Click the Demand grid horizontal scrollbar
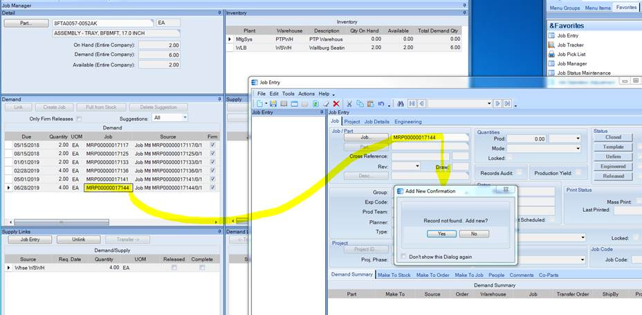This screenshot has height=315, width=642. [x=62, y=222]
